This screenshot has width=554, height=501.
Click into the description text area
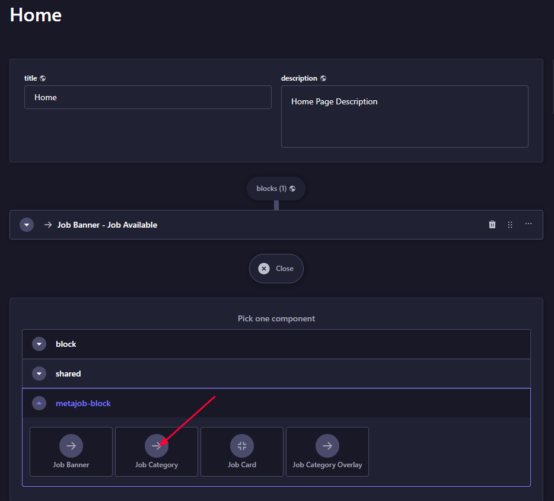coord(405,116)
